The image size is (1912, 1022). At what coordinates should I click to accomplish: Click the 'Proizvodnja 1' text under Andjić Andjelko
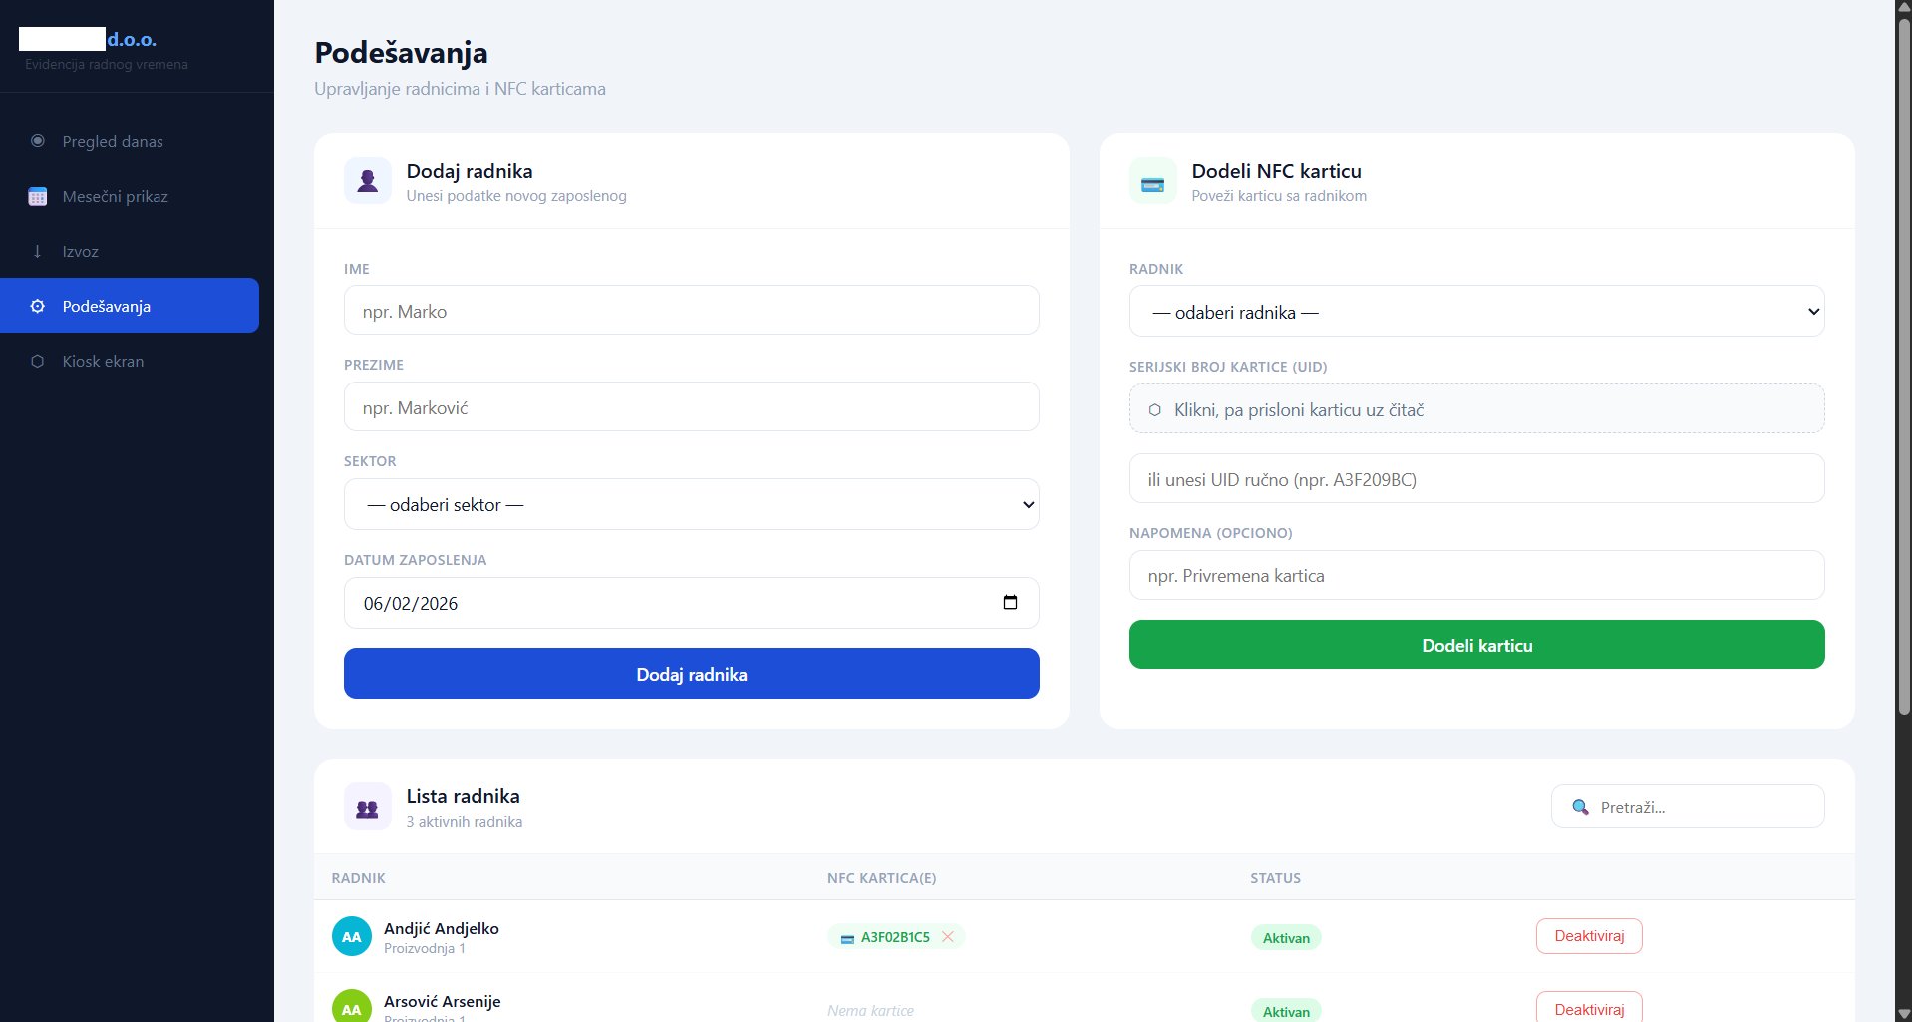(x=425, y=948)
